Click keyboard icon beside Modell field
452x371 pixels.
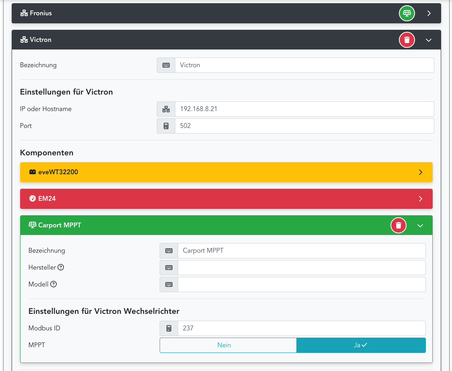[x=169, y=284]
